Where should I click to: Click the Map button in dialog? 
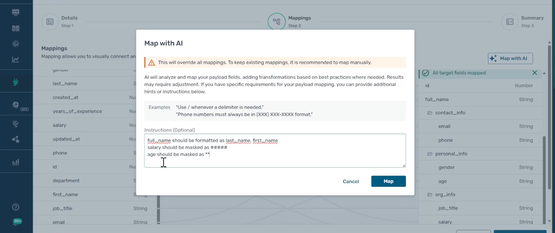pyautogui.click(x=388, y=181)
